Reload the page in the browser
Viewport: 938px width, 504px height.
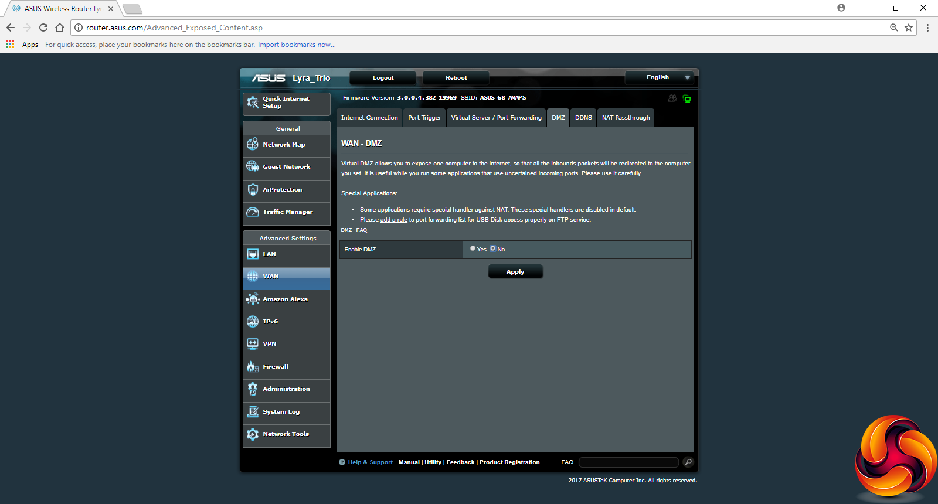(x=43, y=28)
